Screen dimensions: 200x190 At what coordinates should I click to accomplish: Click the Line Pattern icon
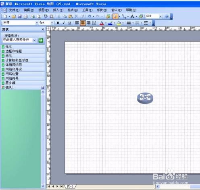click(137, 23)
